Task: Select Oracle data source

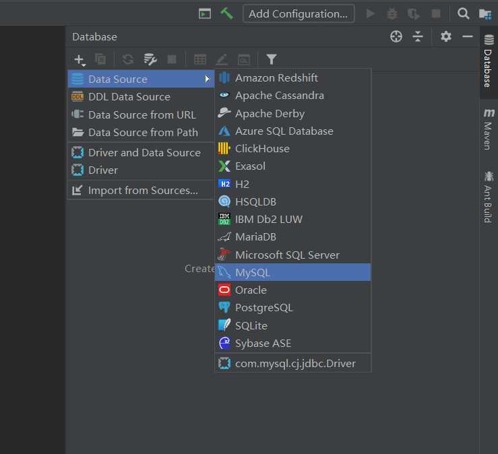Action: click(x=293, y=290)
